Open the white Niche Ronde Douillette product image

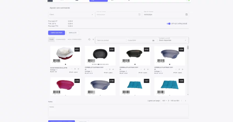coord(65,53)
